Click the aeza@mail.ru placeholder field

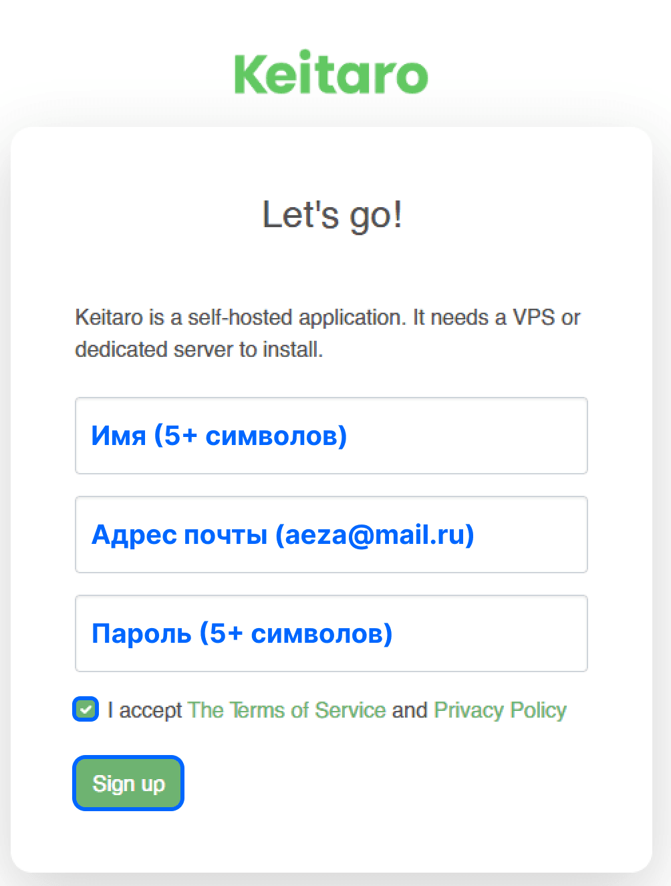pyautogui.click(x=331, y=535)
